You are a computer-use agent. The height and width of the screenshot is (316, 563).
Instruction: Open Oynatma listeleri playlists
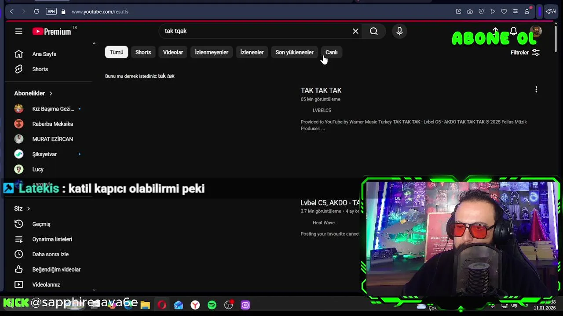49,239
